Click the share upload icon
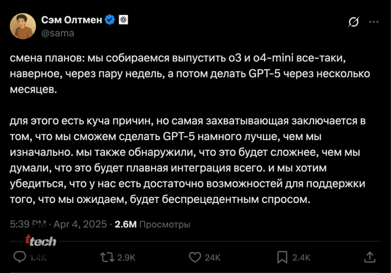 click(371, 257)
